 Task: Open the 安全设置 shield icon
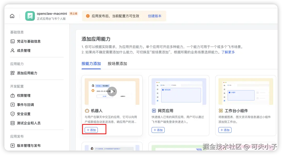(13, 114)
